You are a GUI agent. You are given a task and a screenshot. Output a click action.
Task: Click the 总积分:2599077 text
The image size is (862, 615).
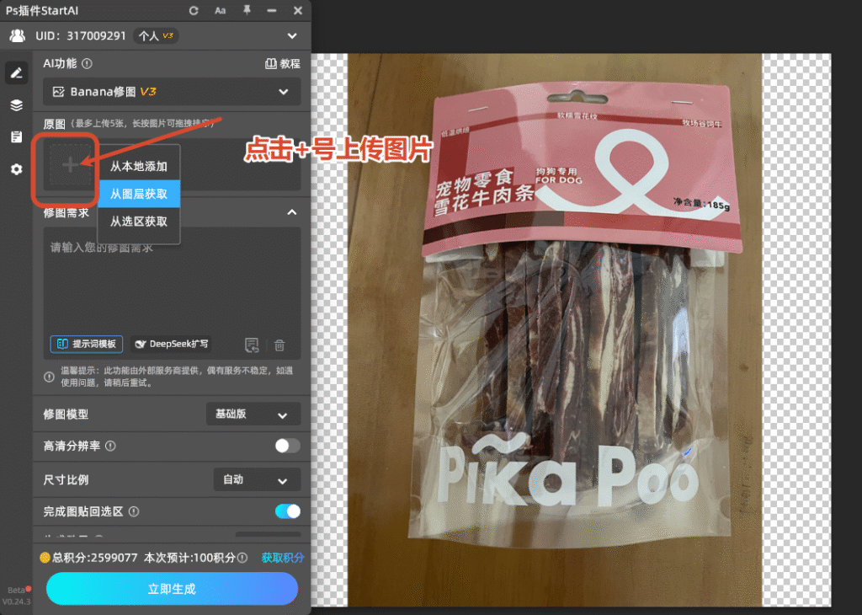(x=94, y=558)
